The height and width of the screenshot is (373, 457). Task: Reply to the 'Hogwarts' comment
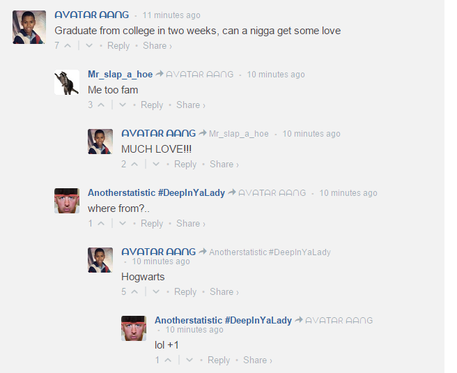(185, 291)
